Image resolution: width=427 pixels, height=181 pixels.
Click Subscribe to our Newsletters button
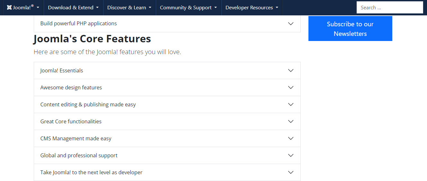[350, 29]
